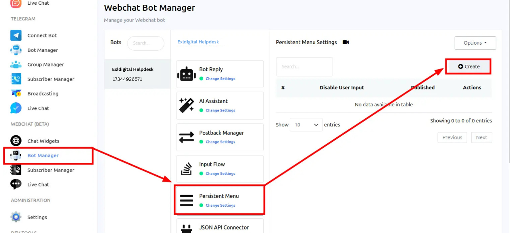
Task: Click the Settings gear icon in sidebar
Action: (x=16, y=217)
